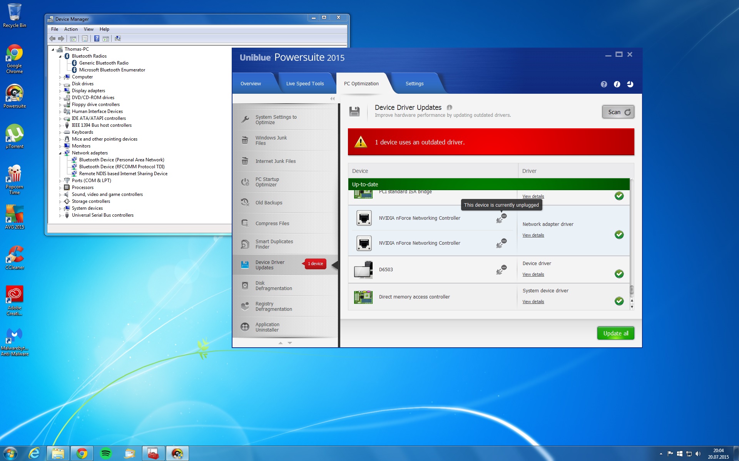
Task: Open View details for Device driver
Action: click(x=533, y=274)
